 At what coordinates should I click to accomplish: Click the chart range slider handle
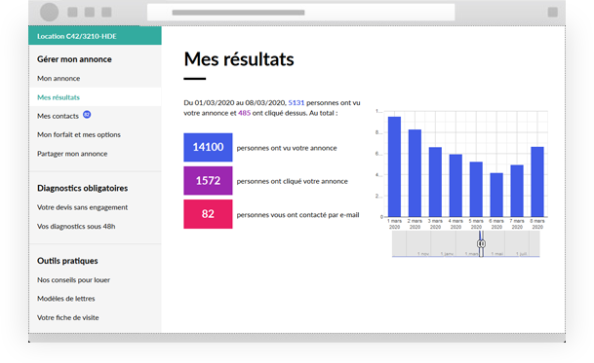481,244
